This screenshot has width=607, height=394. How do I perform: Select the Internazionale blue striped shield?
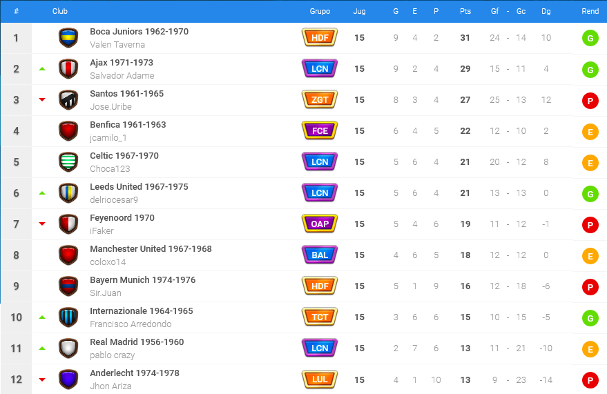tap(68, 317)
